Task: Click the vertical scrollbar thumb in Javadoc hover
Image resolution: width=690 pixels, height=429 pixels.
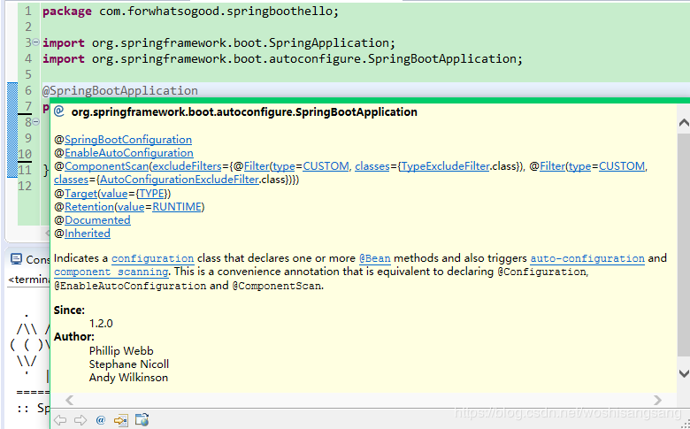Action: [684, 246]
